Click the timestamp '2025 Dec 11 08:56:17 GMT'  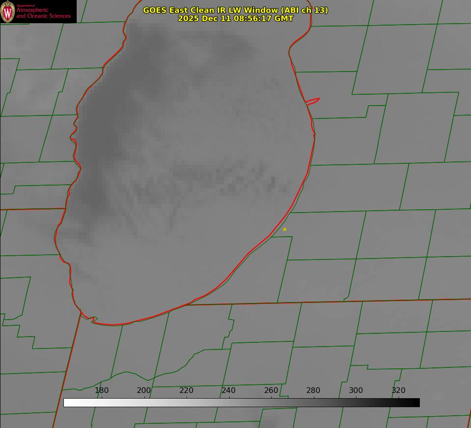tap(236, 18)
